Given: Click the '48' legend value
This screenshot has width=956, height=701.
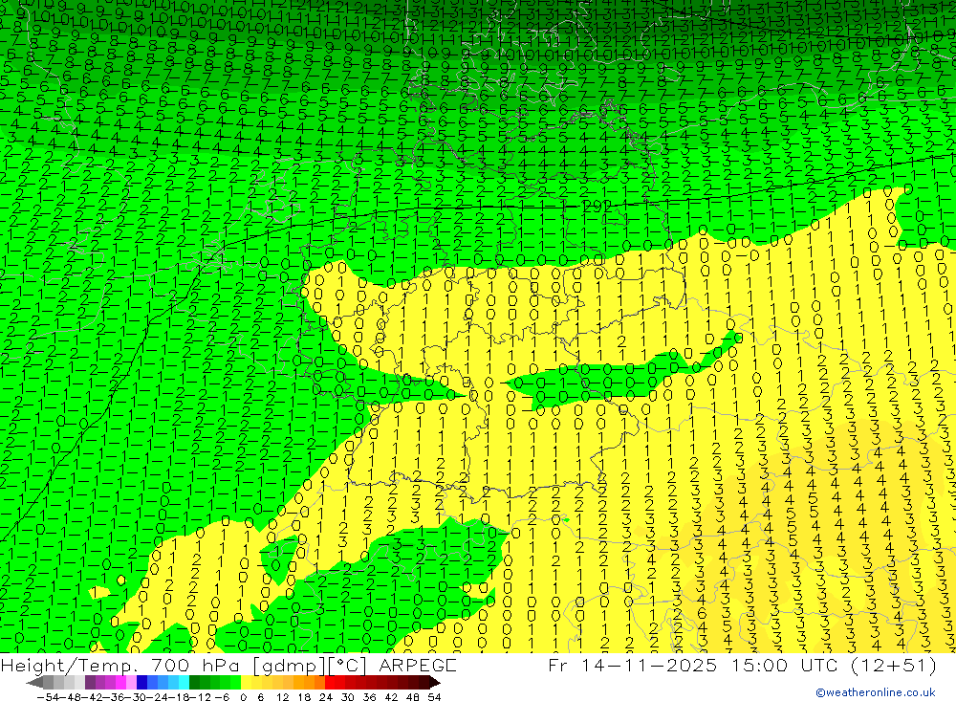Looking at the screenshot, I should [x=413, y=697].
